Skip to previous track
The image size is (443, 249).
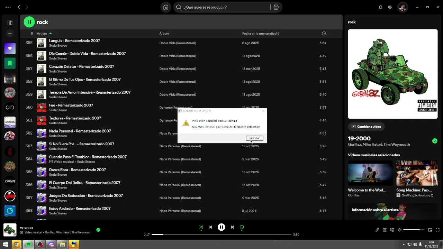pyautogui.click(x=210, y=227)
